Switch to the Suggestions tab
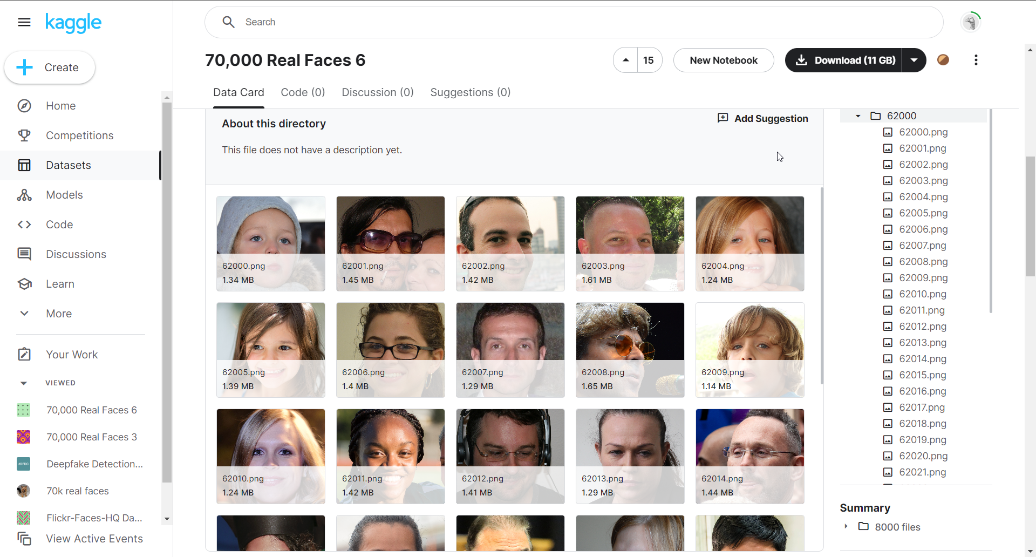This screenshot has height=557, width=1036. pos(470,92)
